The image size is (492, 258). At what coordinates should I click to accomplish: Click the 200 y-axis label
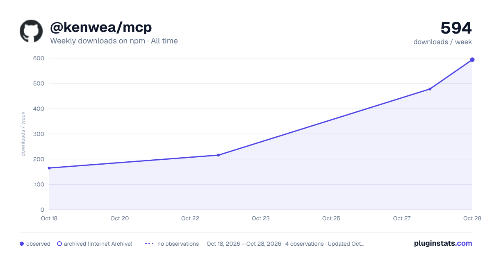coord(39,159)
